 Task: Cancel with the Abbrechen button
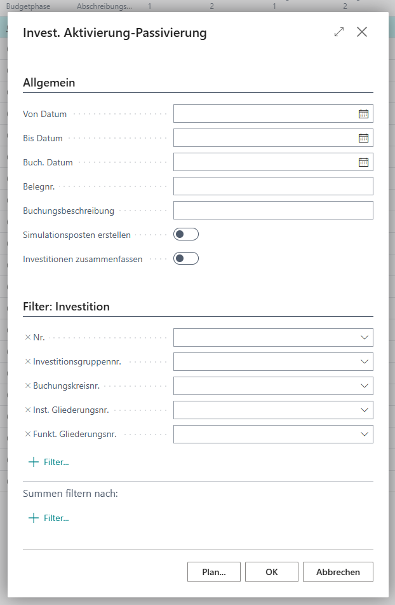(x=338, y=572)
